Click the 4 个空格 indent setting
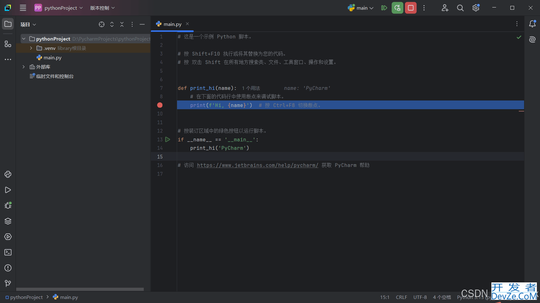This screenshot has height=303, width=540. click(x=442, y=297)
